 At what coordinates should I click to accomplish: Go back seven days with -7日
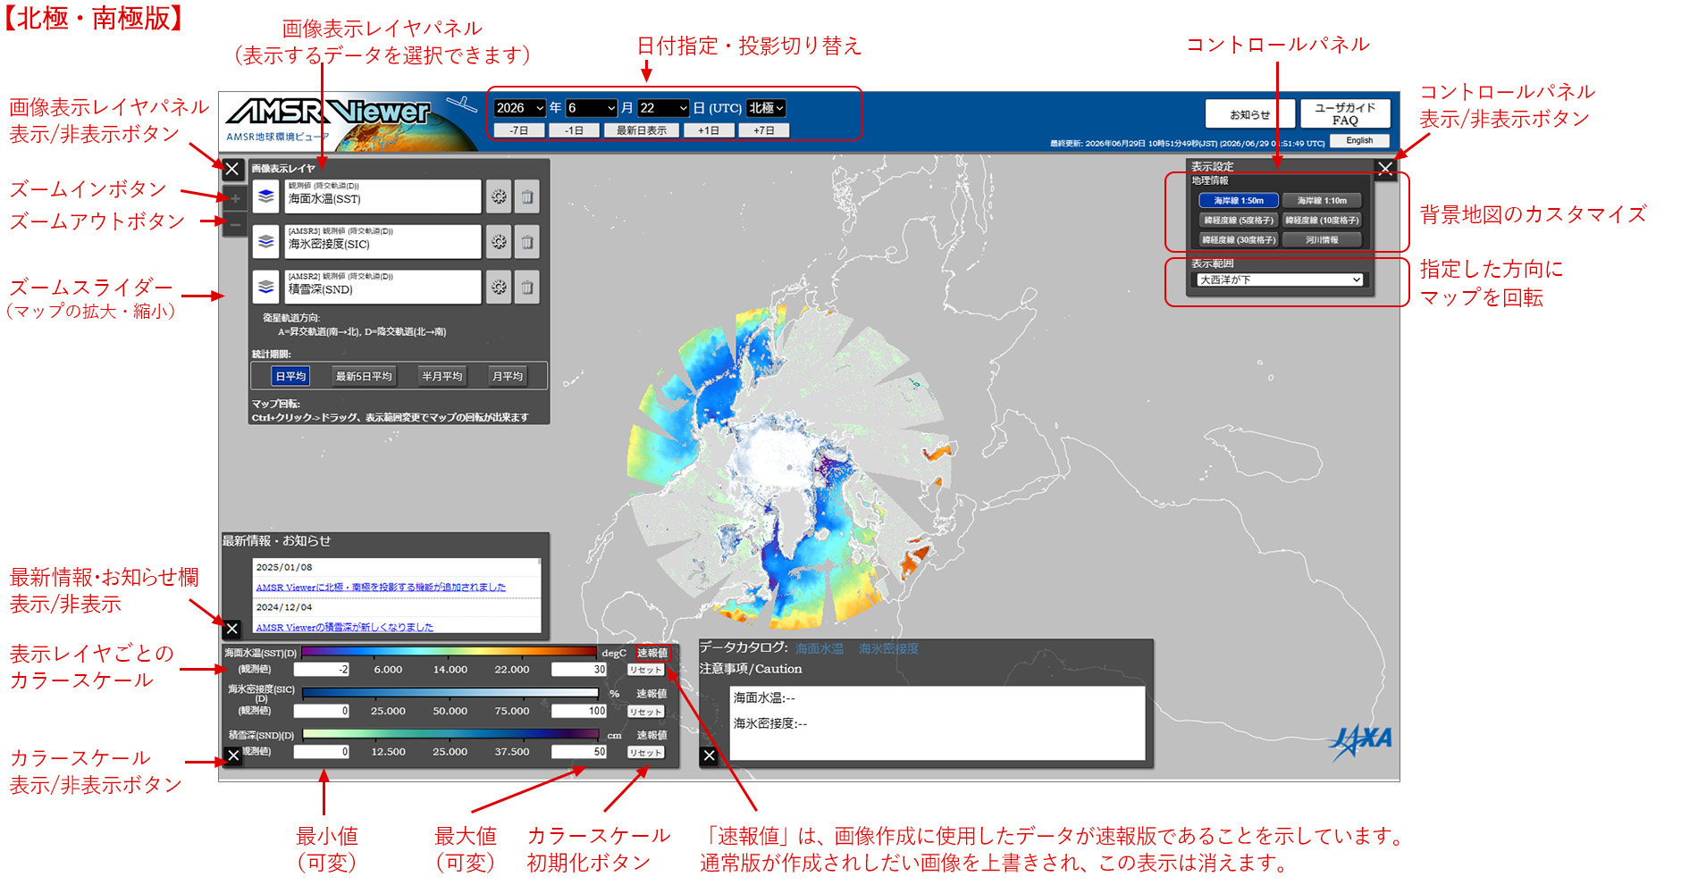[519, 130]
